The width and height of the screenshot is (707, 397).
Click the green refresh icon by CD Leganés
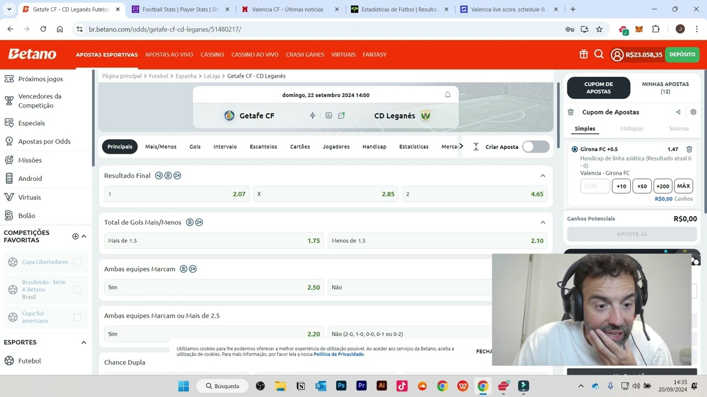point(341,115)
